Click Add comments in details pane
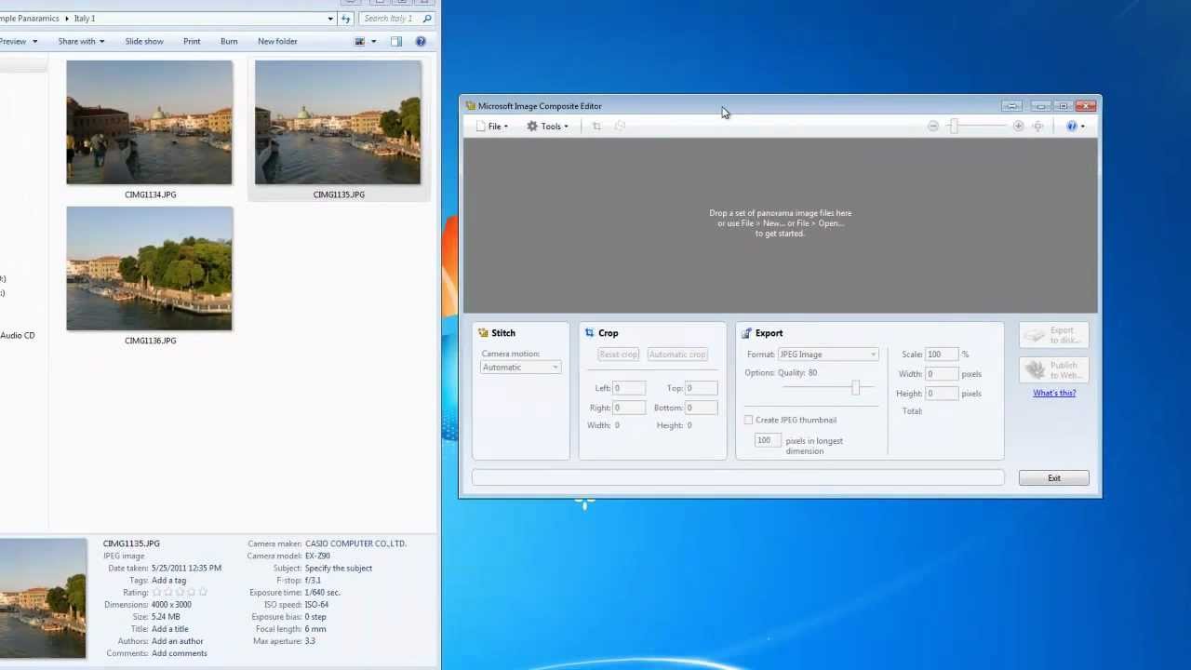The height and width of the screenshot is (670, 1191). [x=179, y=653]
